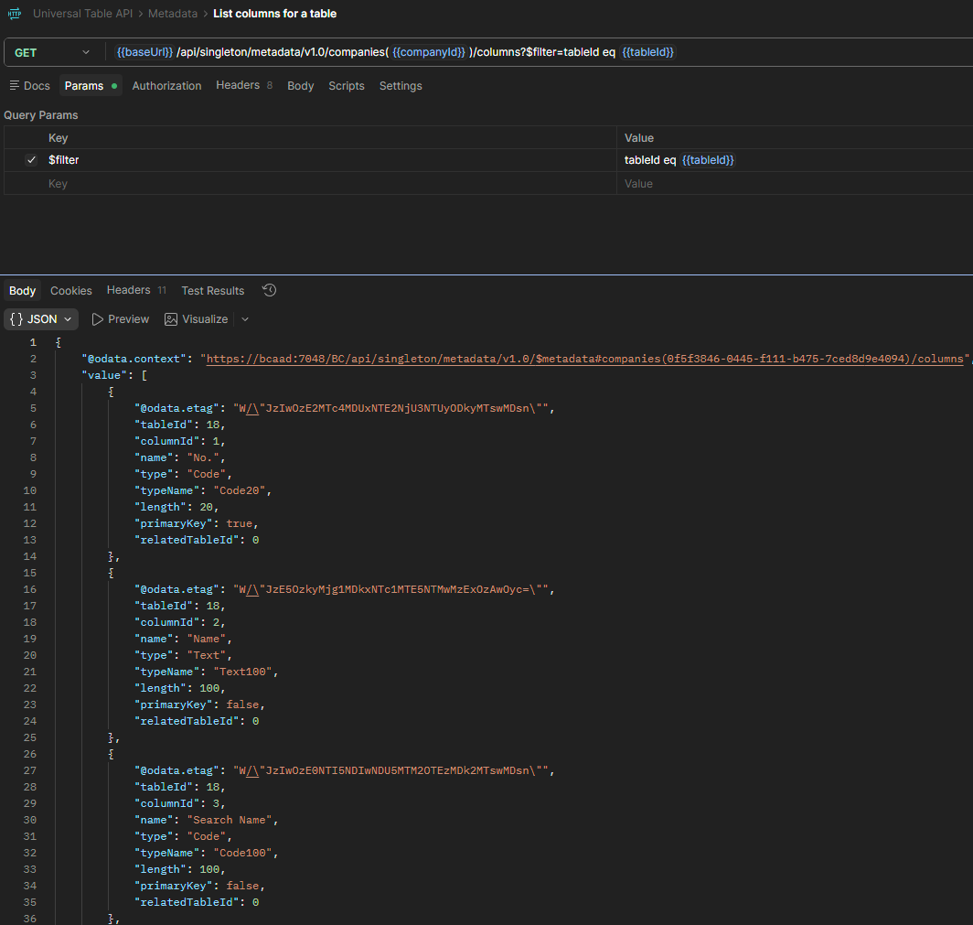Open the GET method dropdown
Viewport: 973px width, 925px height.
52,53
